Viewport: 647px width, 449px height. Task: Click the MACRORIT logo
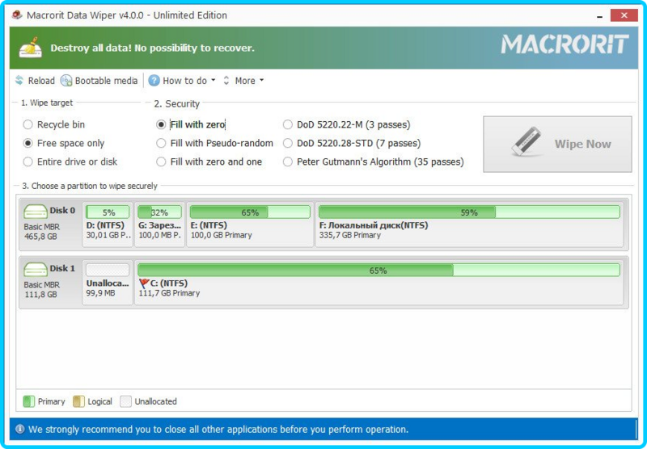pos(565,44)
